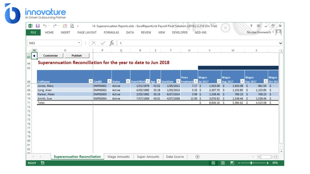Open the Wages Jul 2017 filter dropdown
Screen dimensions: 310x174
pos(219,81)
